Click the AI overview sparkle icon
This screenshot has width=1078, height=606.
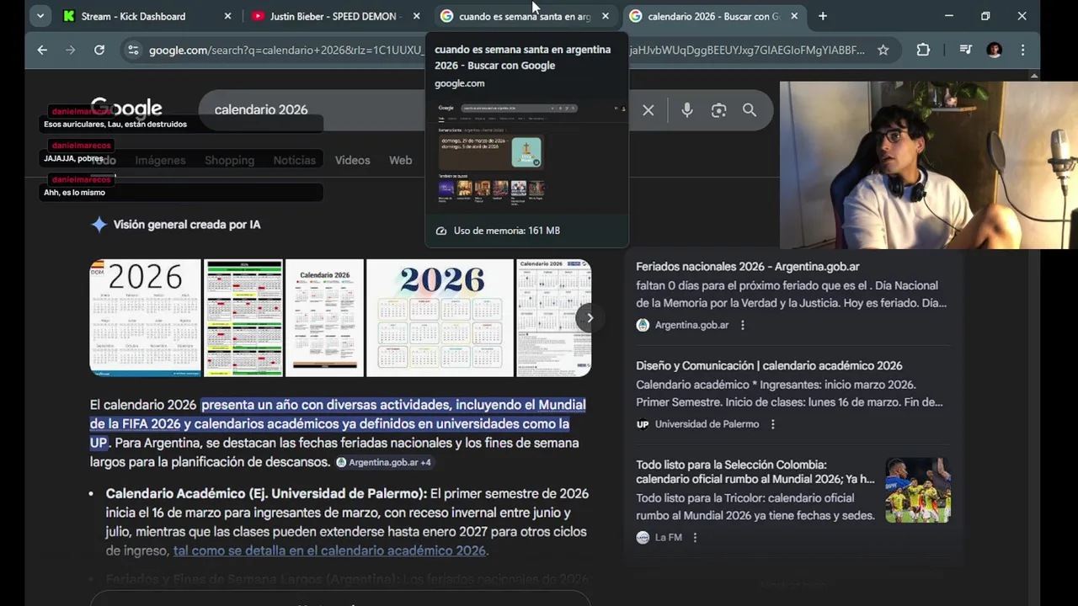tap(99, 225)
